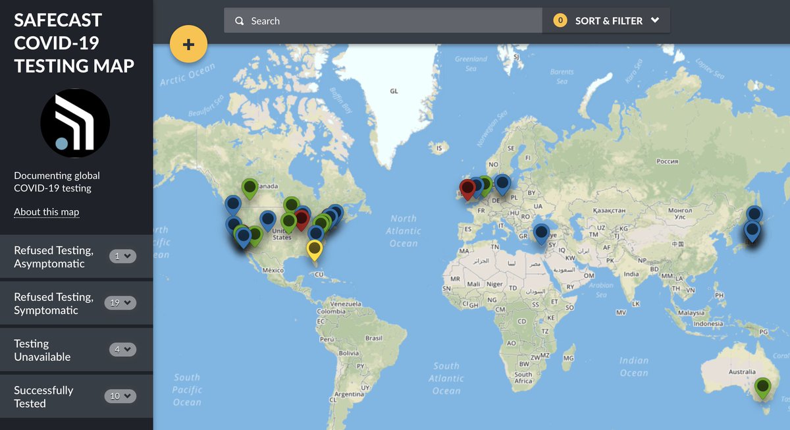790x430 pixels.
Task: Click the 'México' map label
Action: pos(273,271)
